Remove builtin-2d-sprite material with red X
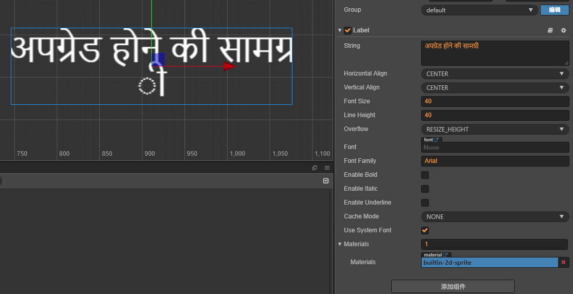The width and height of the screenshot is (573, 294). pos(564,262)
